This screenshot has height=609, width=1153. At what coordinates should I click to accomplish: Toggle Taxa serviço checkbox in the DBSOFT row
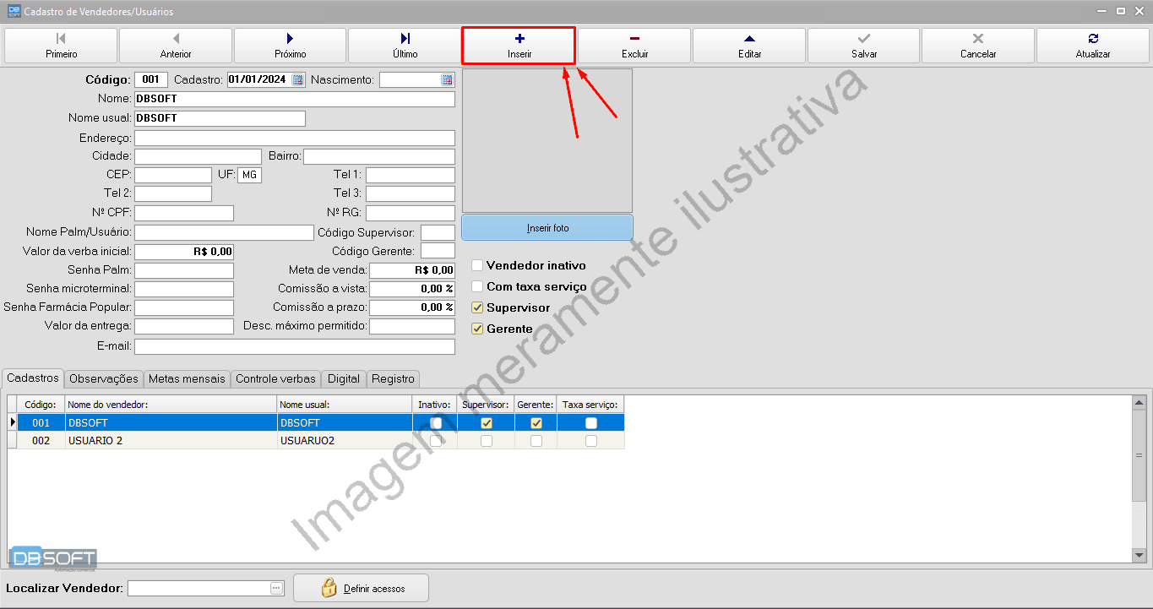(591, 423)
